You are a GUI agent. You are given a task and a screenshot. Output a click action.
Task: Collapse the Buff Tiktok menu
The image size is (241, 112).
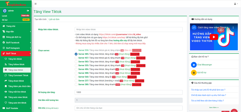click(16, 53)
